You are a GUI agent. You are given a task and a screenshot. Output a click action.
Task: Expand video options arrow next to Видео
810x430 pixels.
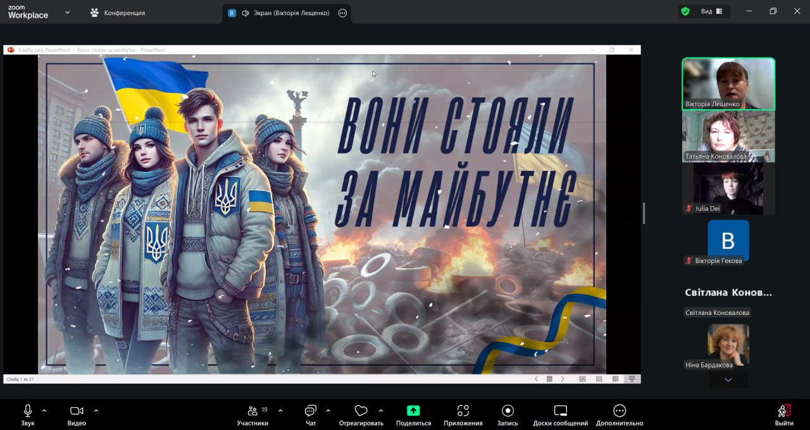click(96, 410)
